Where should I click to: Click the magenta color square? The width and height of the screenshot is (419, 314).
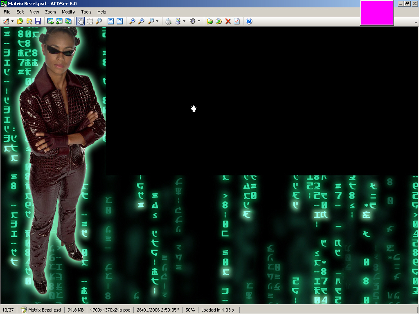(x=377, y=13)
